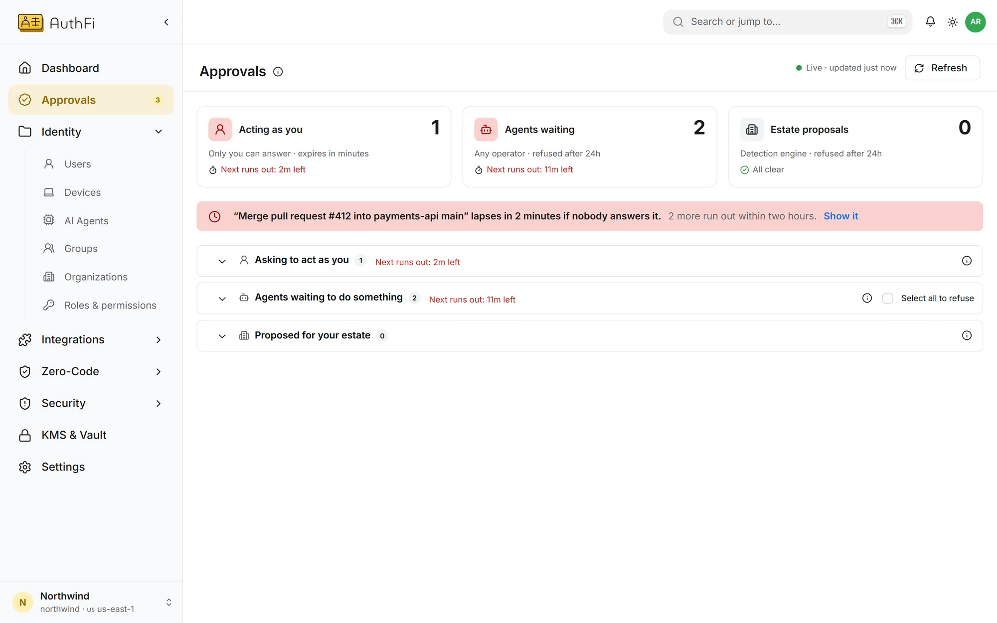Viewport: 997px width, 623px height.
Task: Click the Agents waiting summary card
Action: pyautogui.click(x=590, y=147)
